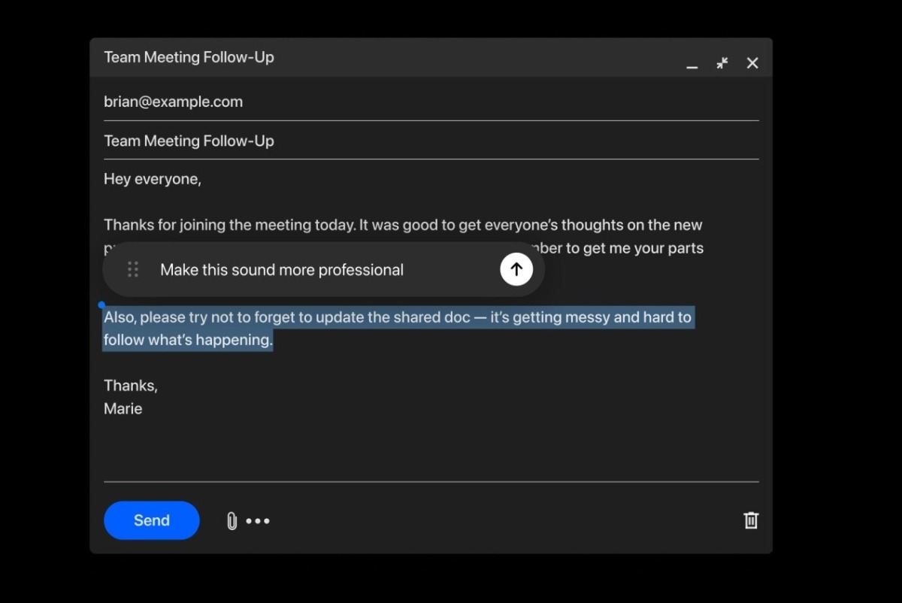Click the blue selection start handle
Screen dimensions: 902x603
(101, 305)
